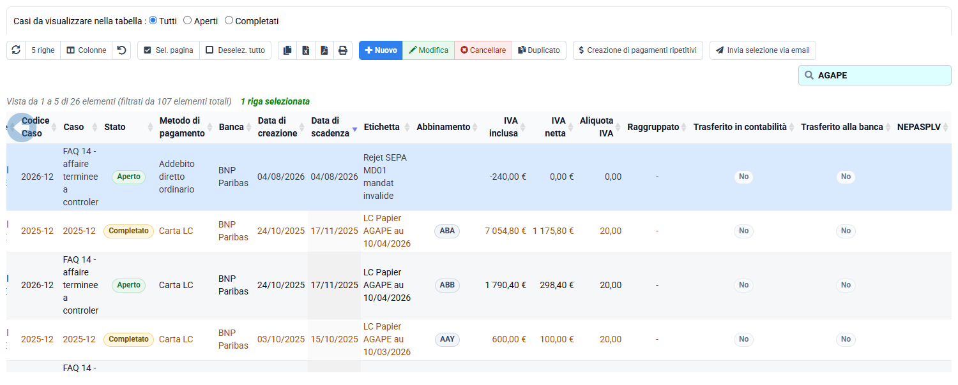Sort by Trasferito in contabilità column

744,127
